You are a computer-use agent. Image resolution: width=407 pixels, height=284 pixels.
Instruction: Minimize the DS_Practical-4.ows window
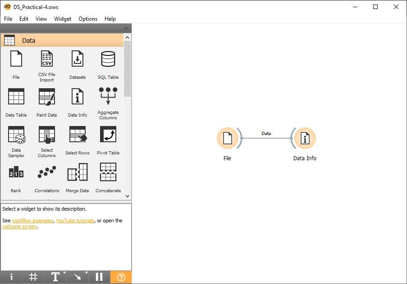[x=355, y=7]
